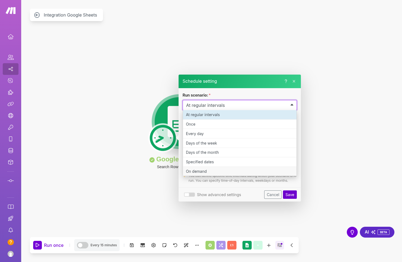The image size is (402, 262).
Task: Click the Run once button
Action: coord(48,245)
